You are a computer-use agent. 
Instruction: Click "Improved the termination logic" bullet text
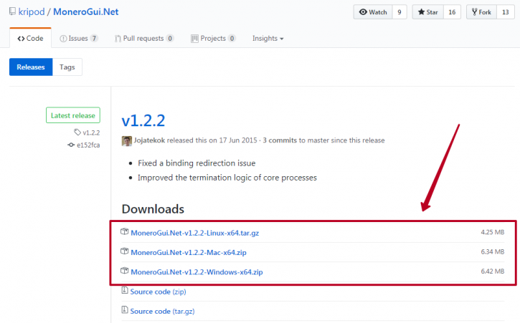[x=227, y=178]
